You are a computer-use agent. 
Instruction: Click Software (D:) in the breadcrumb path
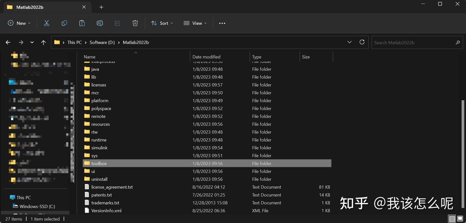tap(102, 42)
